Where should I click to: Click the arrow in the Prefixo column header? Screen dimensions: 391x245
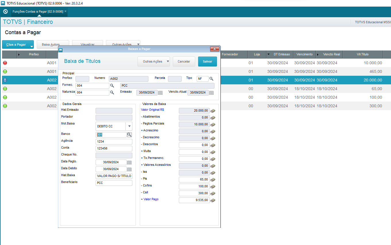[19, 54]
